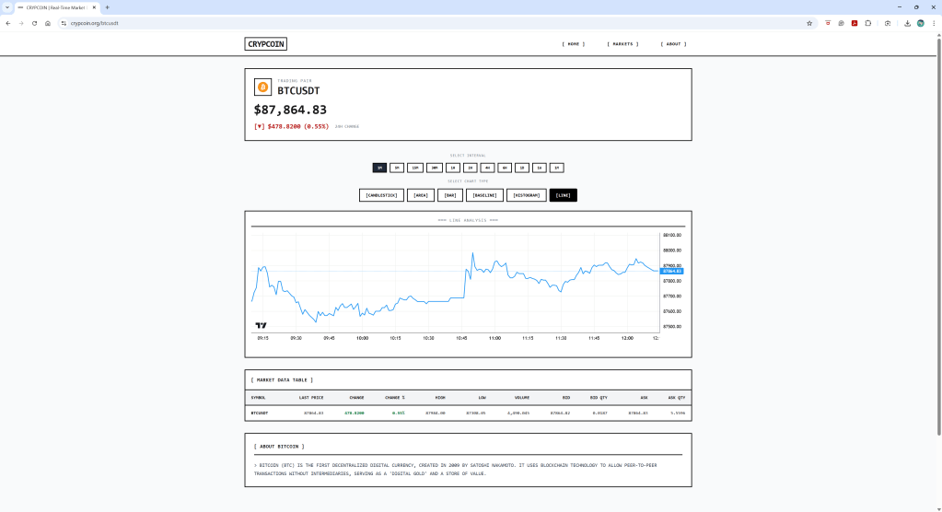The width and height of the screenshot is (942, 512).
Task: Open the Downloads icon in the toolbar
Action: [907, 23]
